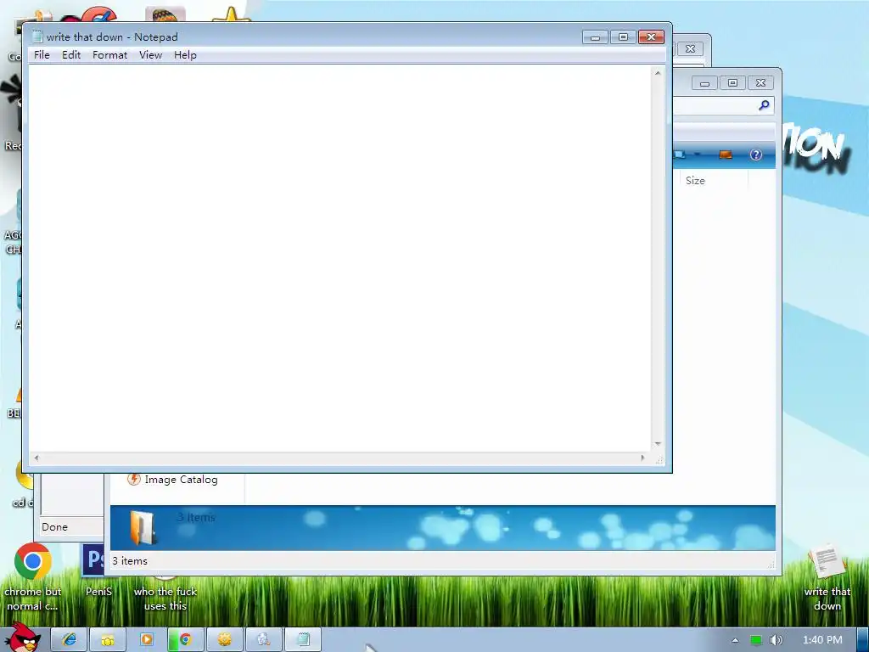The height and width of the screenshot is (652, 869).
Task: Open the Help menu in Notepad
Action: coord(185,55)
